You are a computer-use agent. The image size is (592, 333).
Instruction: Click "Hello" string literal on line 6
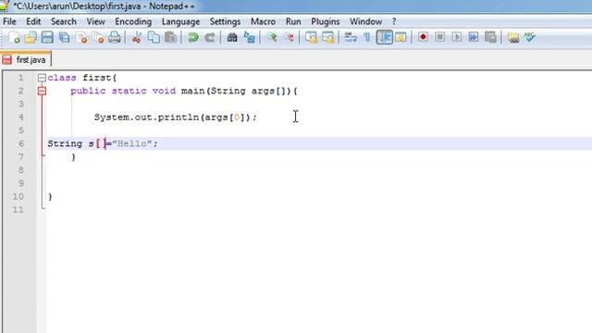click(x=132, y=143)
